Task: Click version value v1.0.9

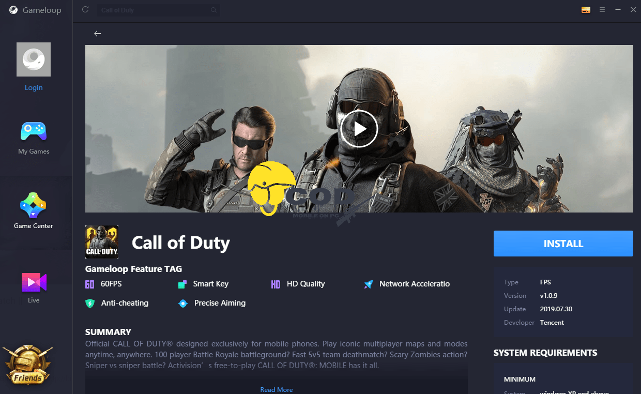Action: [549, 296]
